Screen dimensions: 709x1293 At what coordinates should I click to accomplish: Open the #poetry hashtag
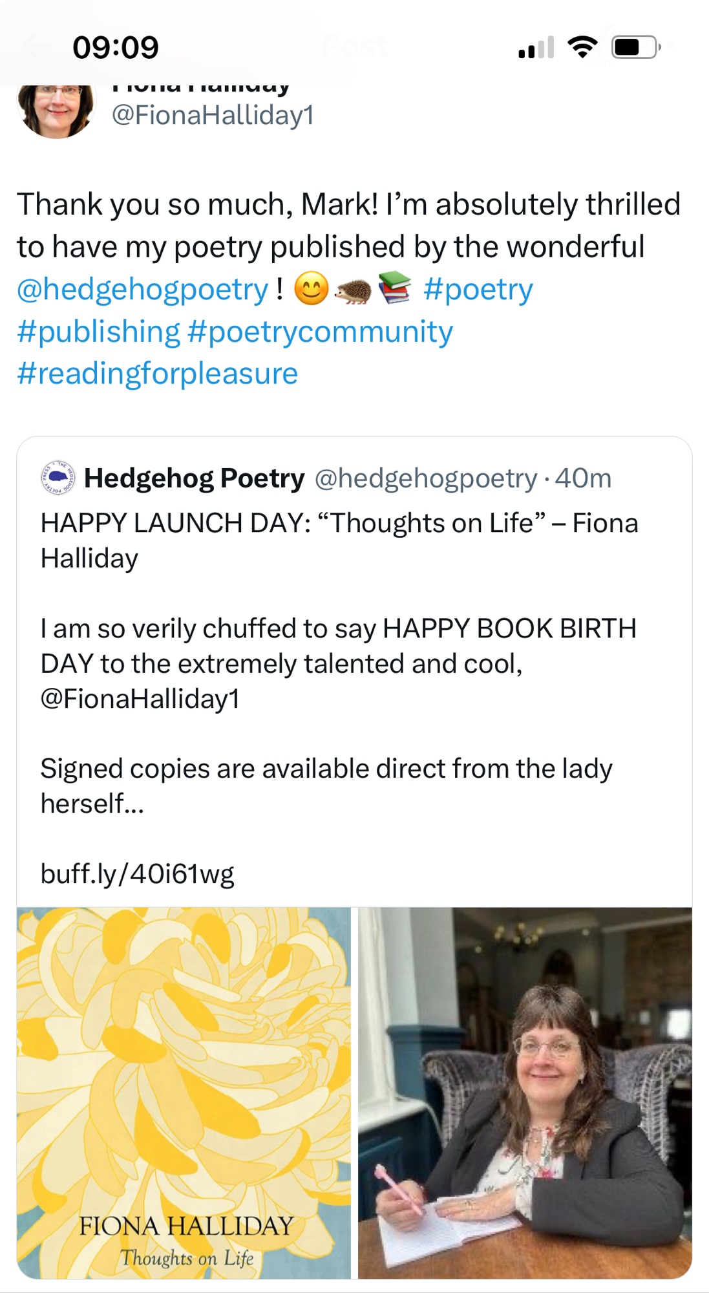point(478,289)
